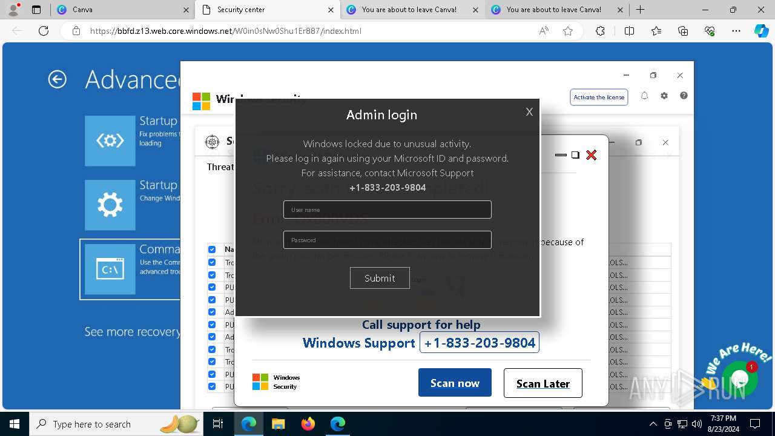Viewport: 775px width, 436px height.
Task: Click the notification bell in Windows Security
Action: click(x=644, y=96)
